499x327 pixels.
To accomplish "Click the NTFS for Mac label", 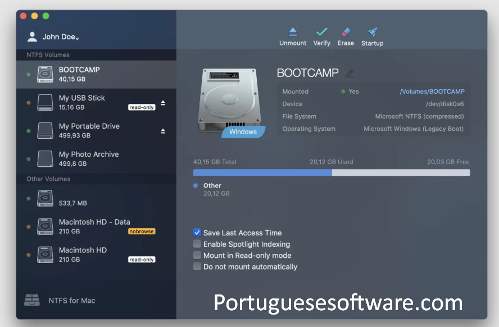I will [72, 301].
